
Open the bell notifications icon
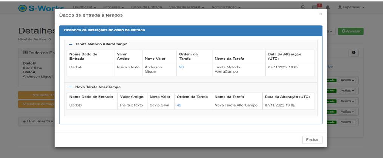point(328,7)
